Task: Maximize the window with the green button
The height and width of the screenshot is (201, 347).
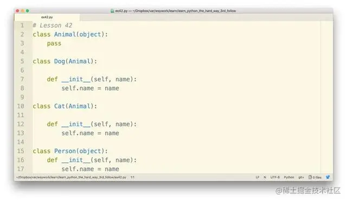Action: pos(28,11)
